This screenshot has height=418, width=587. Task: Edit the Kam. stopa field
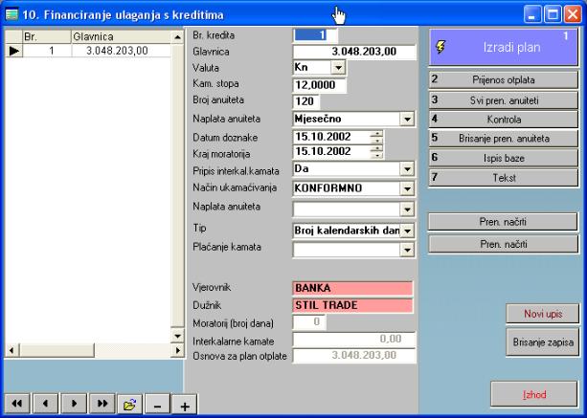pyautogui.click(x=319, y=85)
